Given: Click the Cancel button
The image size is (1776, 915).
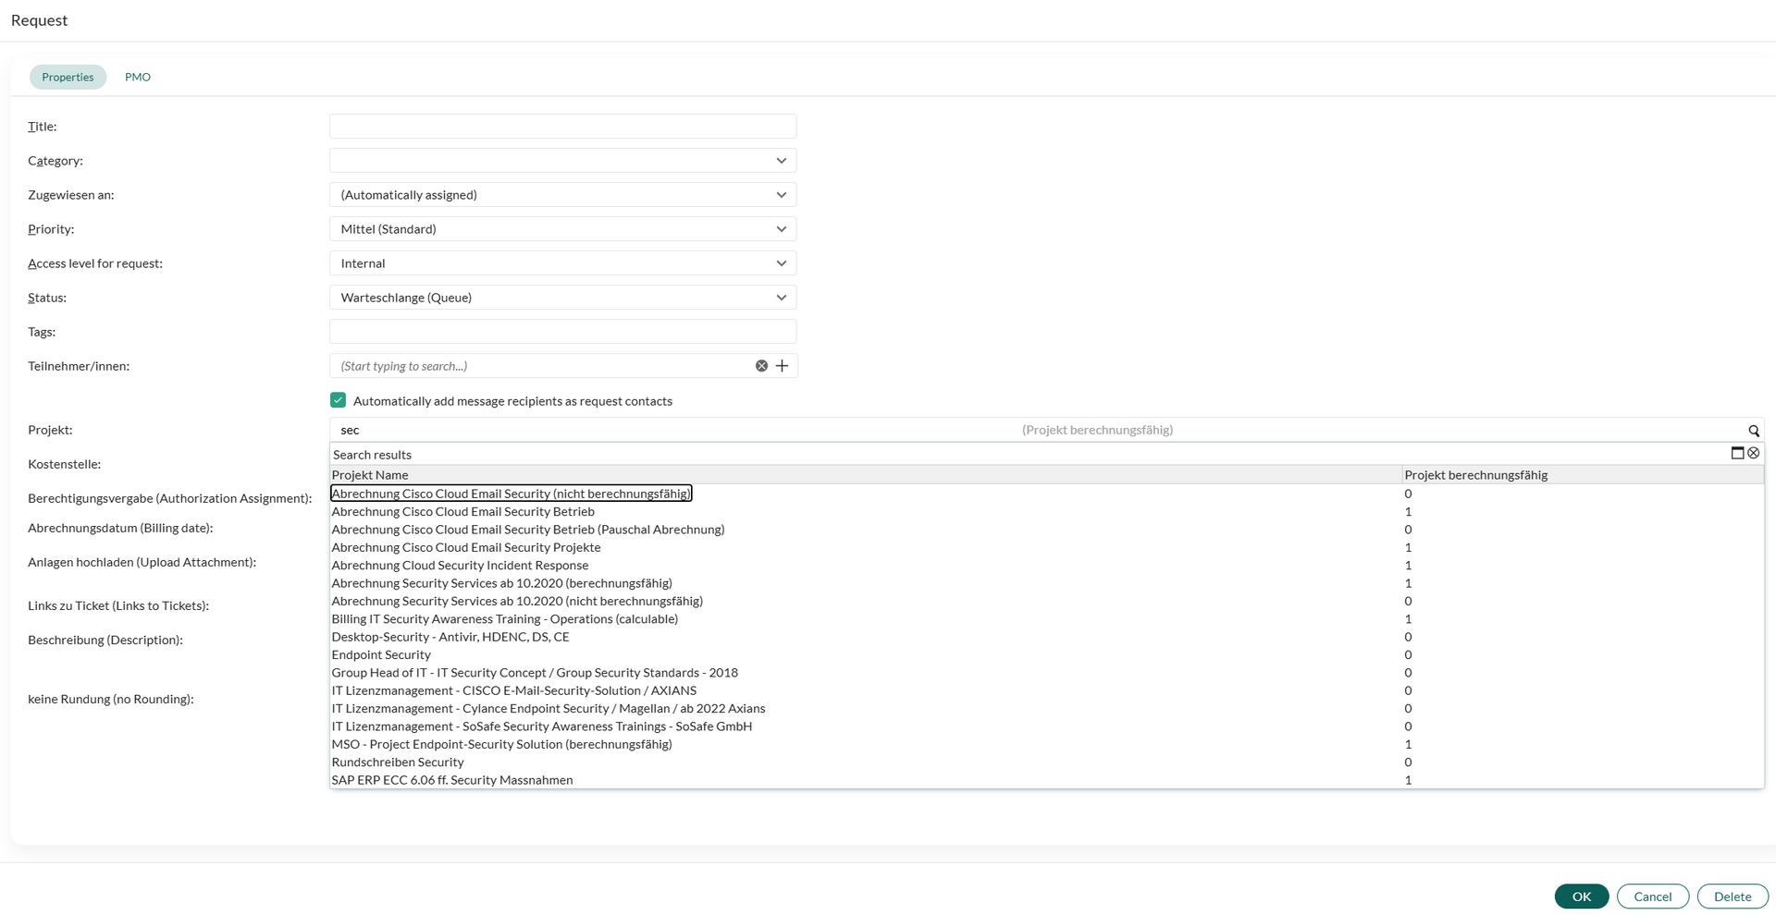Looking at the screenshot, I should (1652, 897).
